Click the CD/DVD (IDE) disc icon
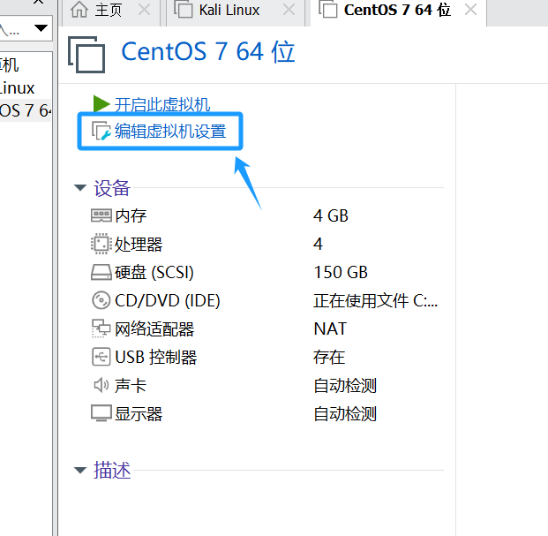This screenshot has width=548, height=536. [x=101, y=300]
